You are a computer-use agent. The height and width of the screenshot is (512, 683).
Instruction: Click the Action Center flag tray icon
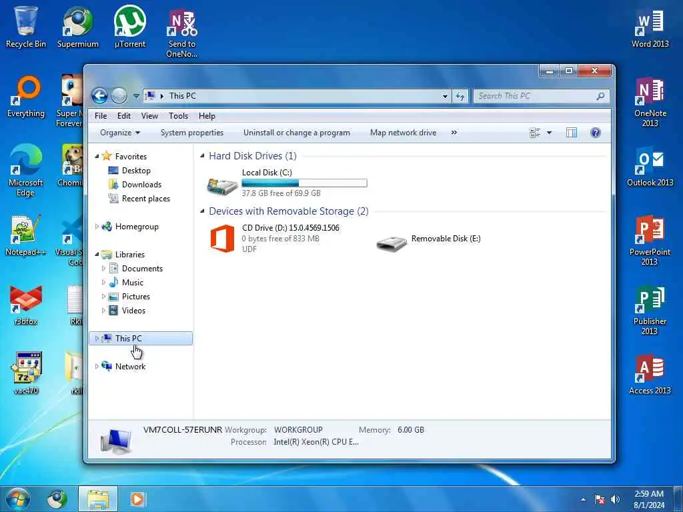[x=600, y=499]
